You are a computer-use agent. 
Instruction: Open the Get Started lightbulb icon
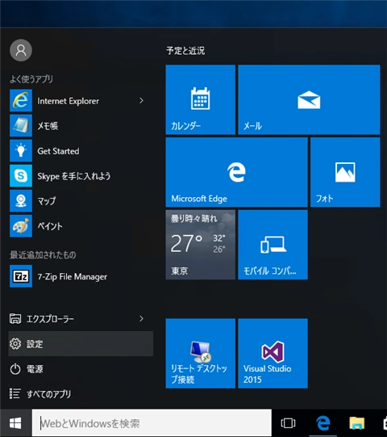click(x=21, y=151)
